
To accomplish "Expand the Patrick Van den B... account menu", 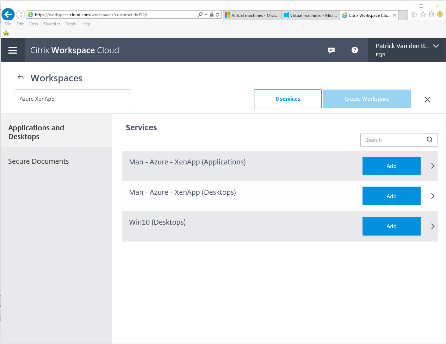I will [x=407, y=50].
